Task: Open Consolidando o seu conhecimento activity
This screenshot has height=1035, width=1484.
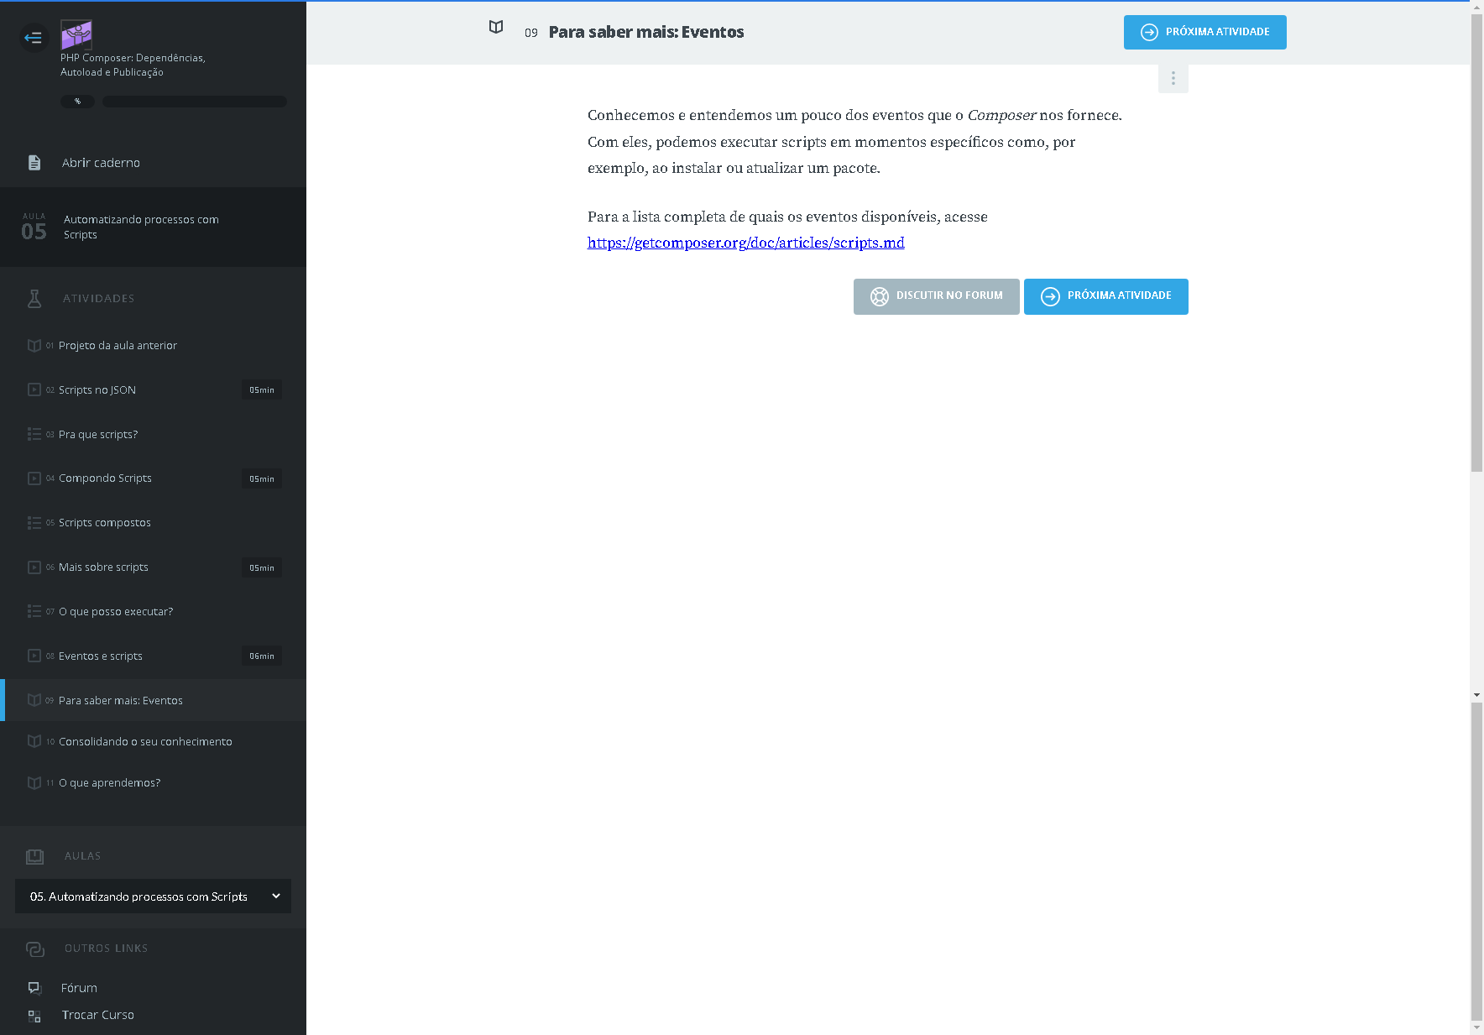Action: click(x=145, y=742)
